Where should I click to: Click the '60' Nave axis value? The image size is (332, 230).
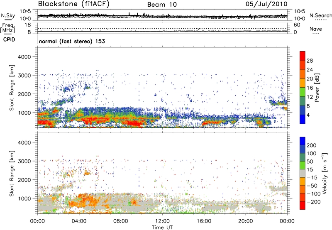297,25
